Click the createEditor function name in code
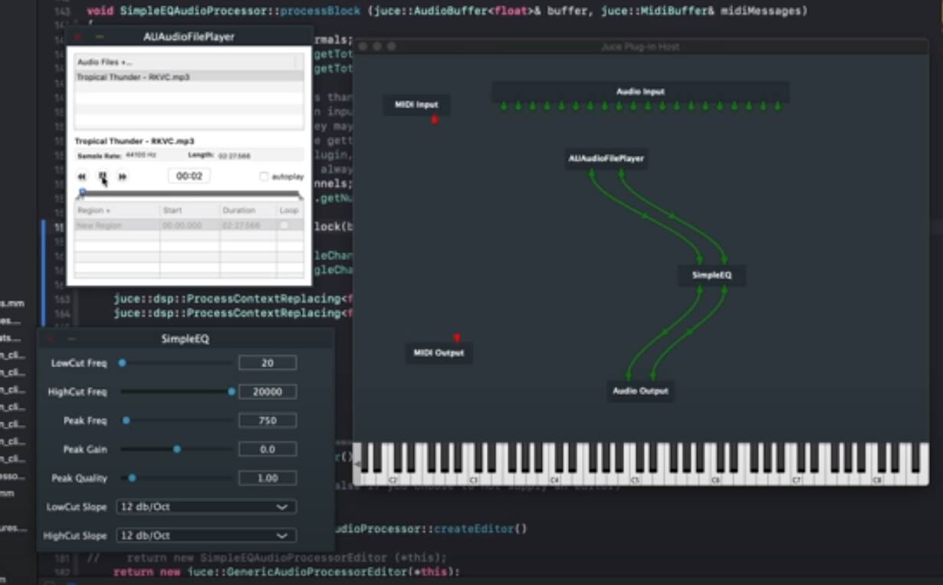This screenshot has width=943, height=585. click(x=475, y=529)
